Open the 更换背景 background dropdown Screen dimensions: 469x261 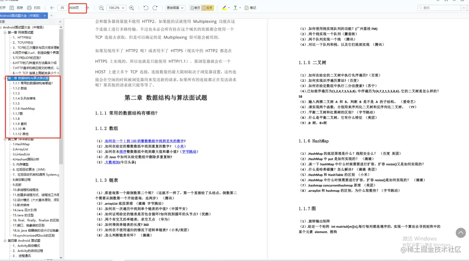175,8
